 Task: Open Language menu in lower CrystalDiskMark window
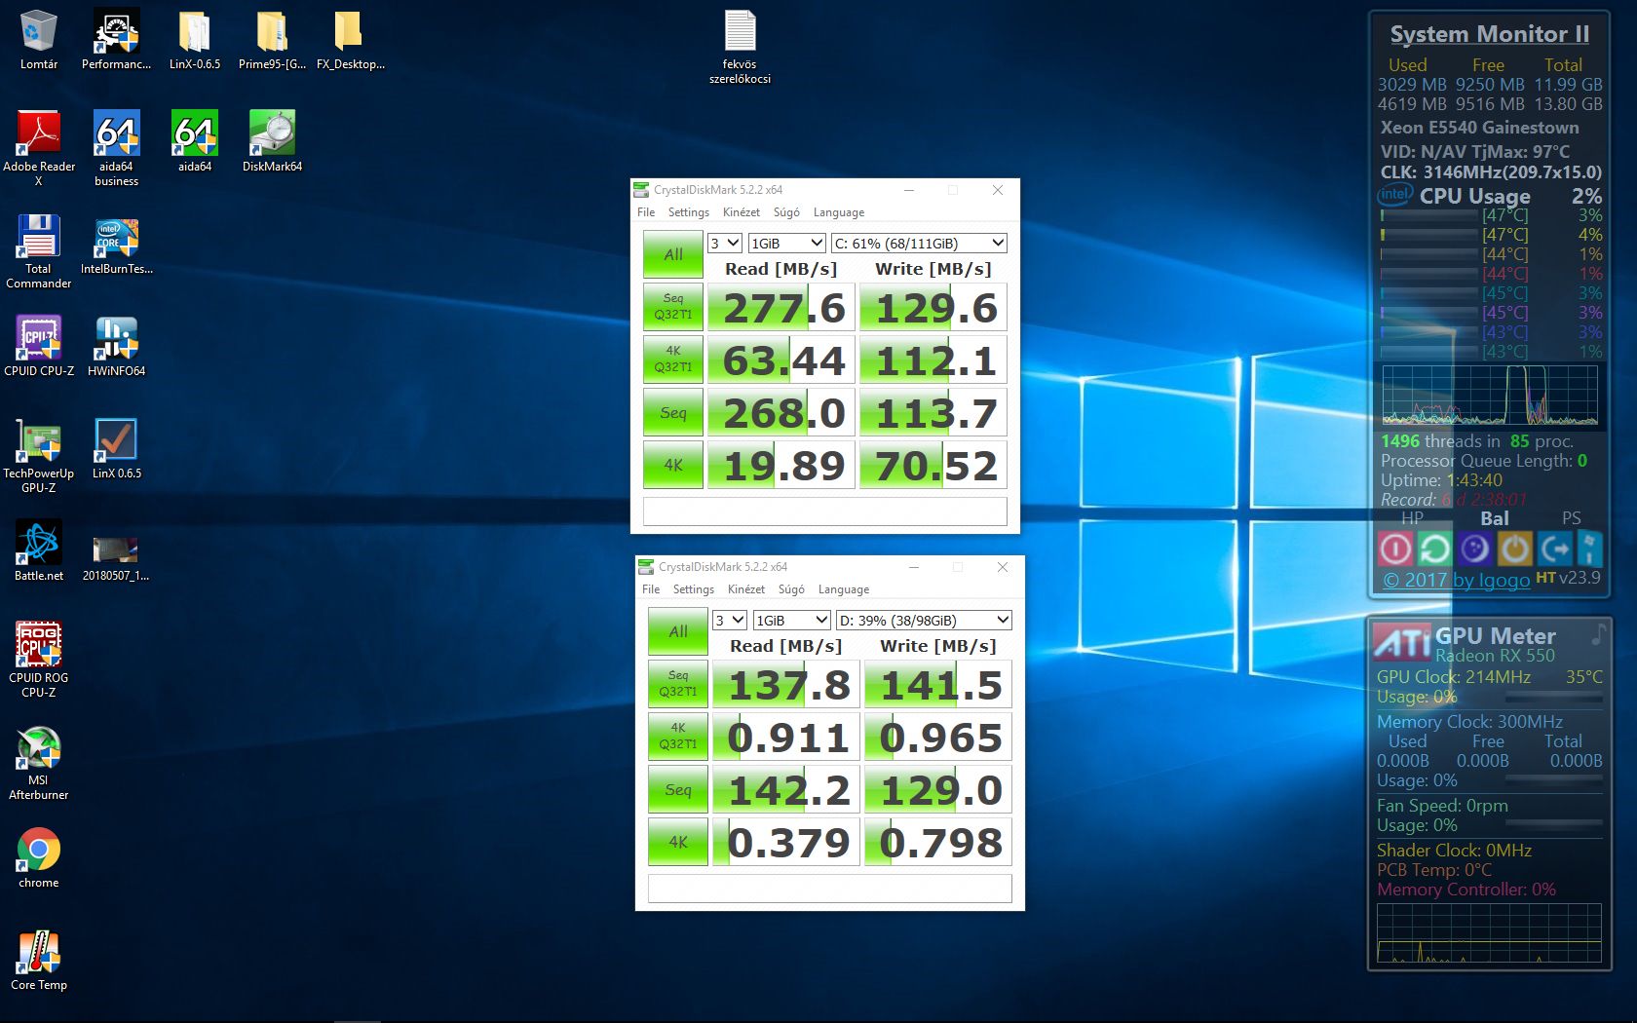click(x=843, y=589)
